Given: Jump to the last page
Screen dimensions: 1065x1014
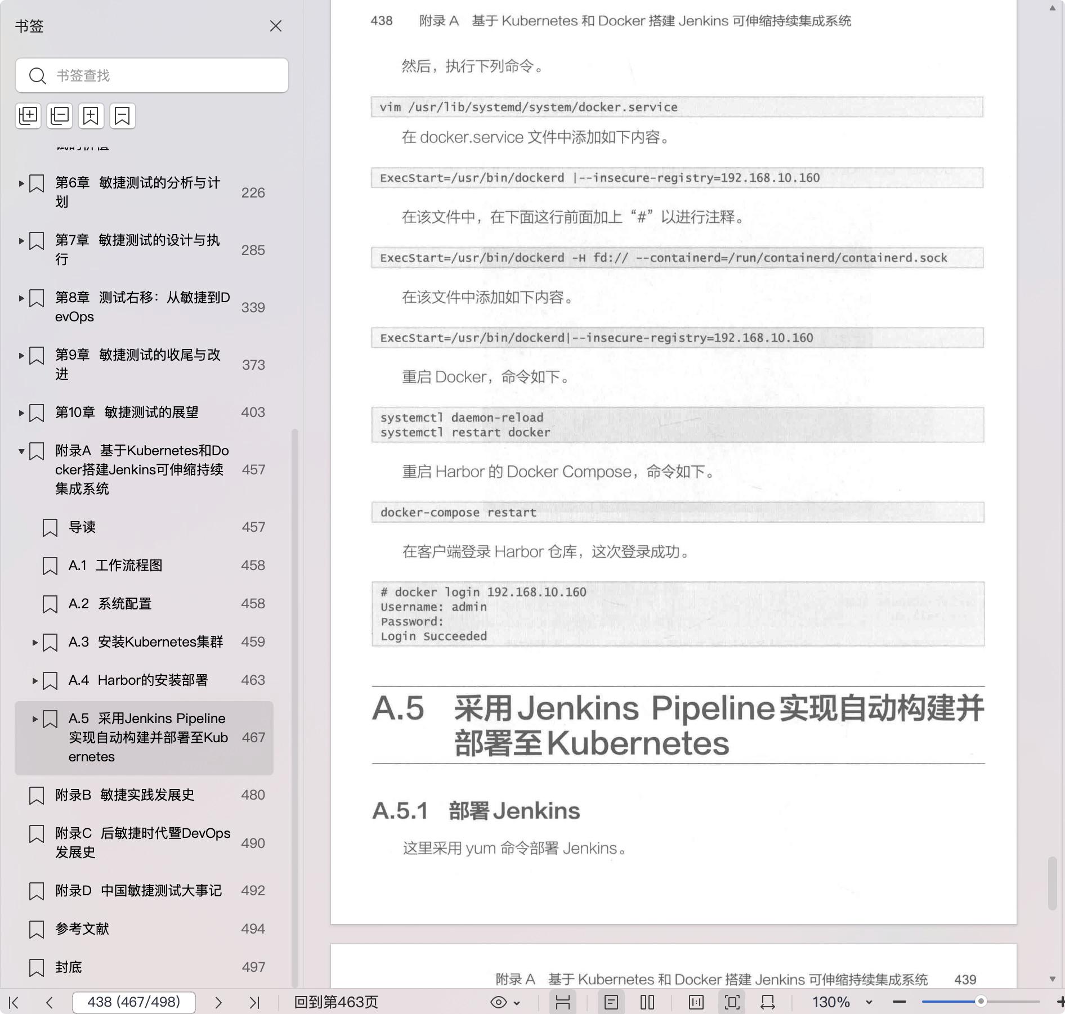Looking at the screenshot, I should tap(254, 1002).
